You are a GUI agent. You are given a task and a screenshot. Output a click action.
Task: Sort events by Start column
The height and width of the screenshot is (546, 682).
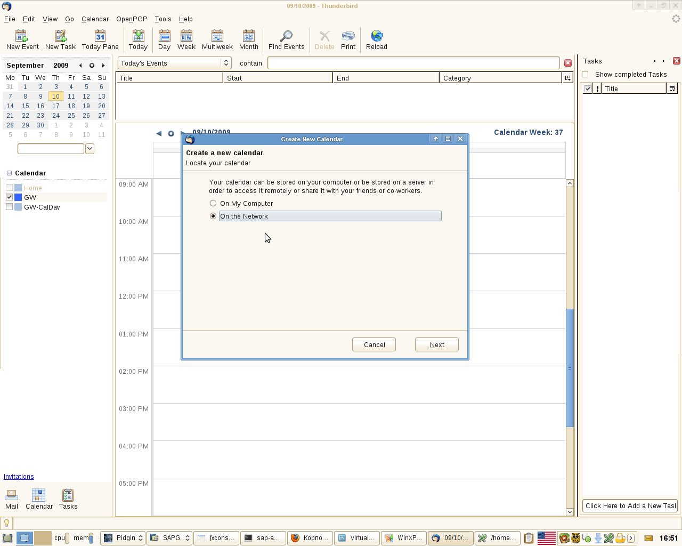point(278,78)
